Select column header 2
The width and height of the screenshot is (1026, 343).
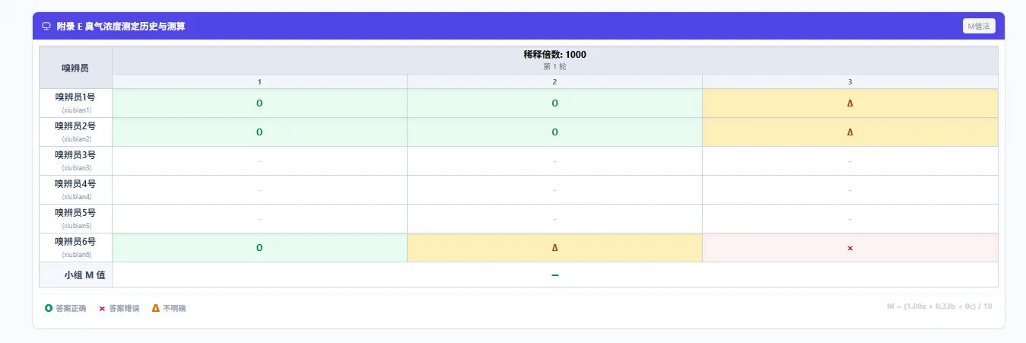[554, 81]
